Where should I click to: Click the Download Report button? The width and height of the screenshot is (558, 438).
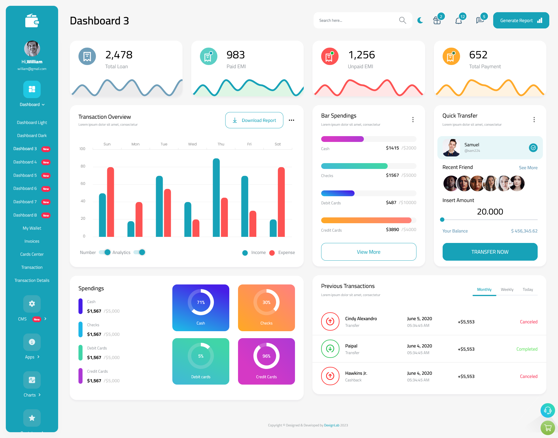[x=254, y=120]
